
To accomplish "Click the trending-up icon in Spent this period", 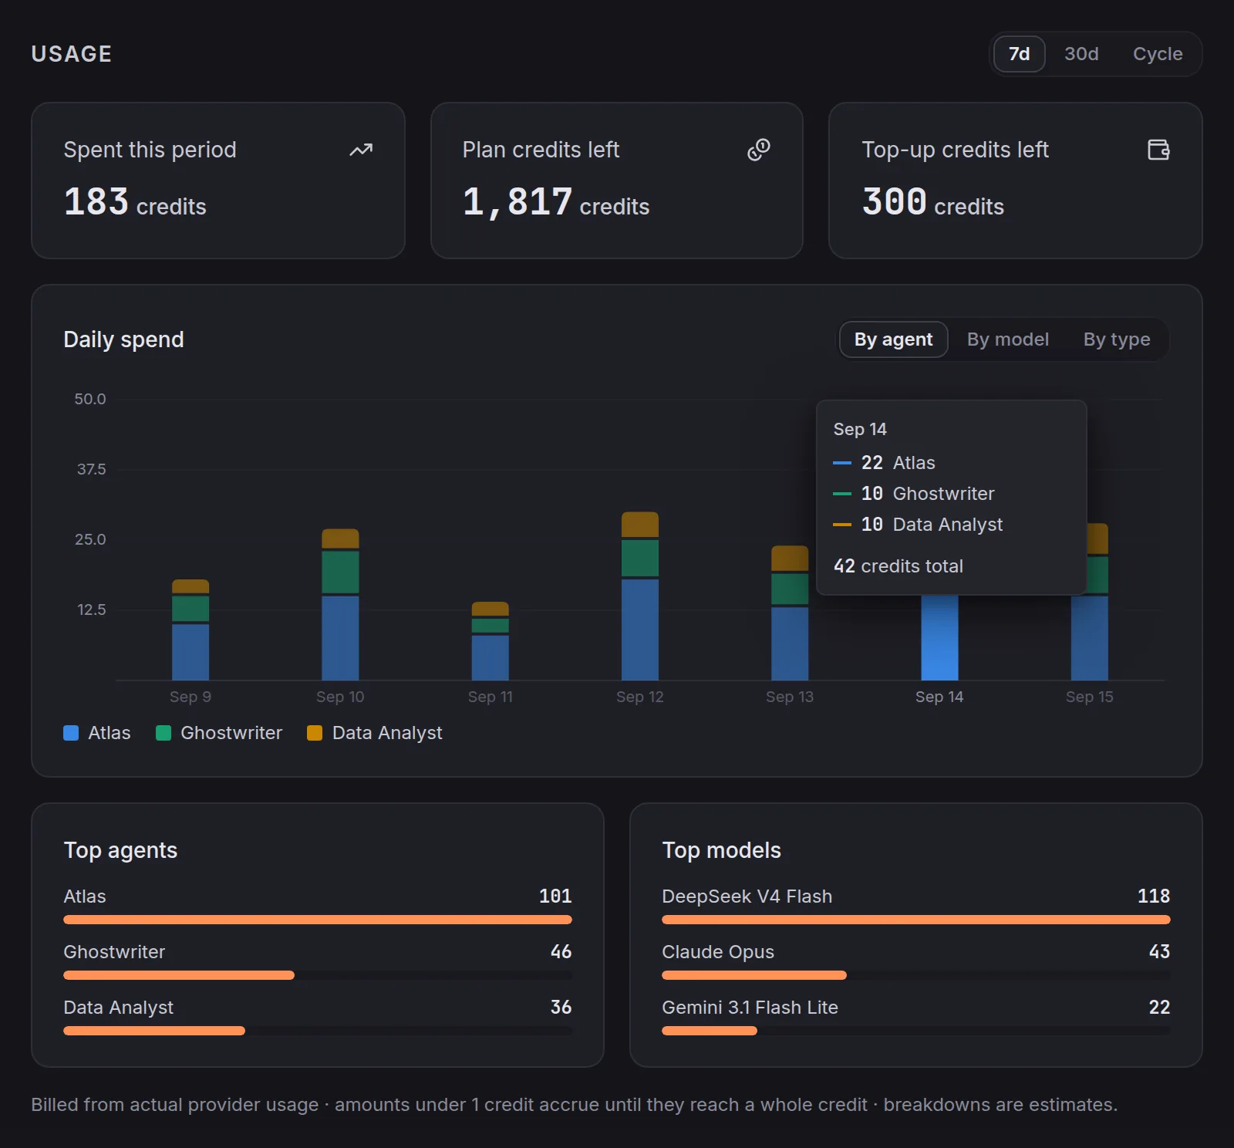I will (361, 150).
